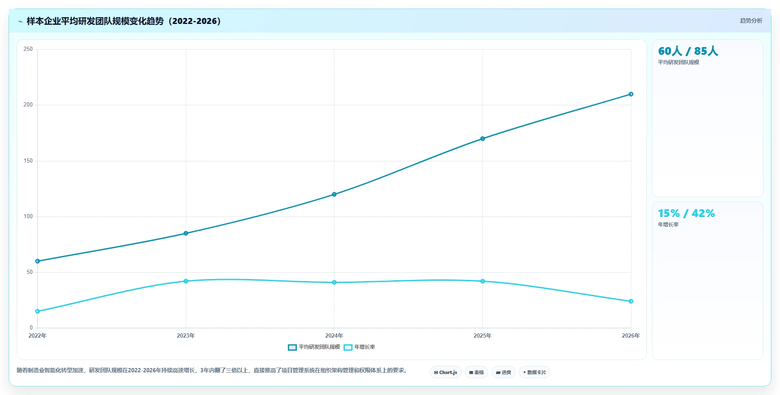This screenshot has width=780, height=395.
Task: Click the 进度 tag button
Action: tap(503, 372)
